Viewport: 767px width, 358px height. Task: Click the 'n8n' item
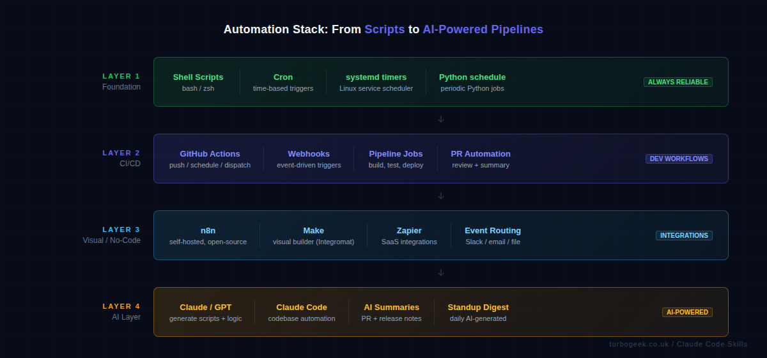[x=208, y=231]
